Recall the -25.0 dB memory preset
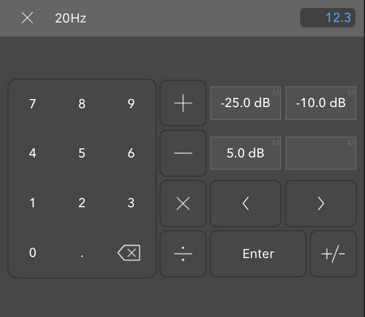Screen dimensions: 365x317 (246, 103)
